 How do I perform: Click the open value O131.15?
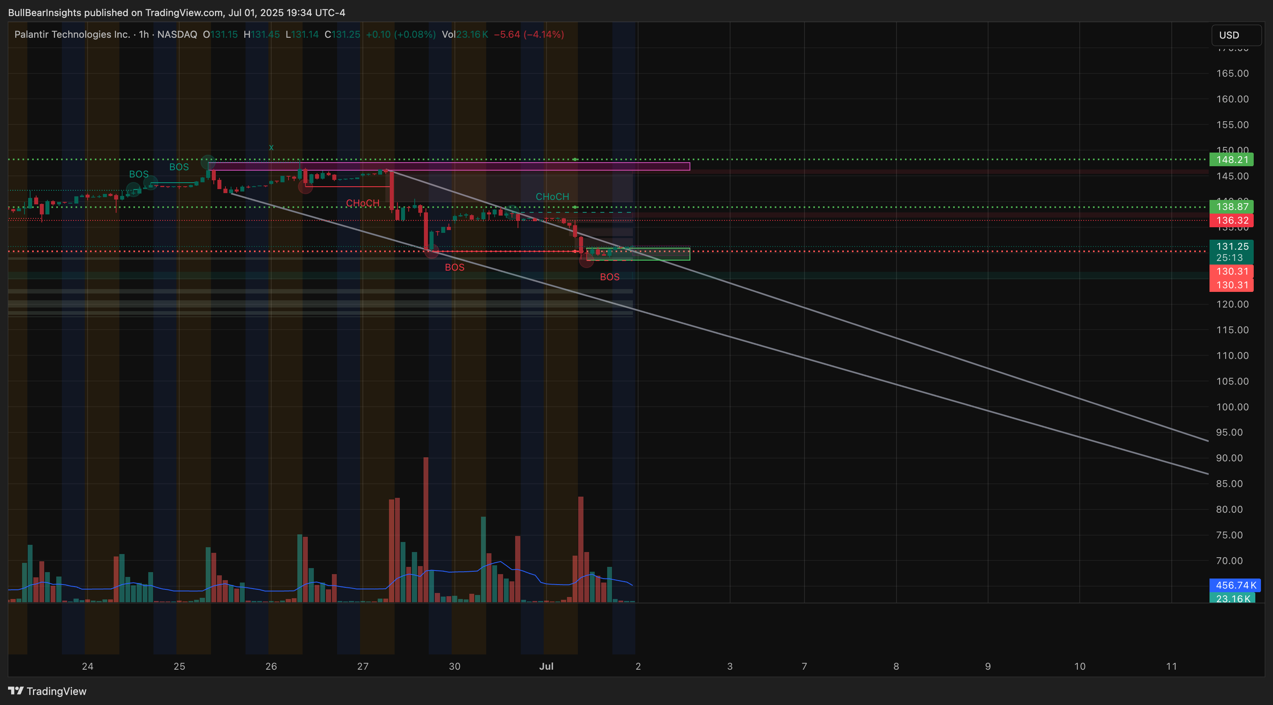coord(220,35)
